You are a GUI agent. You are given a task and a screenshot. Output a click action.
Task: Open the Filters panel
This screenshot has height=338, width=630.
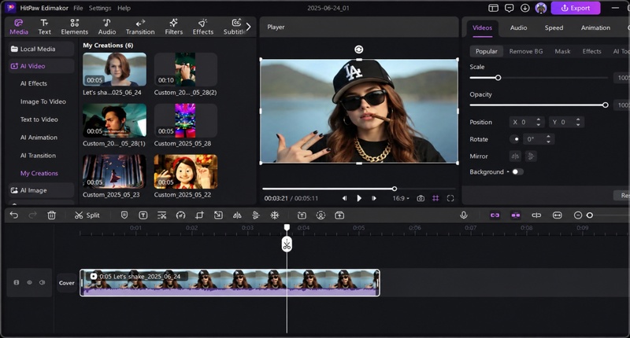click(x=173, y=27)
